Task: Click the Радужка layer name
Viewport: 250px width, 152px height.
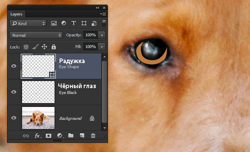Action: [72, 61]
